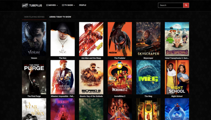Select the Ant-Man and the Wasp poster
211x120 pixels.
pos(91,39)
